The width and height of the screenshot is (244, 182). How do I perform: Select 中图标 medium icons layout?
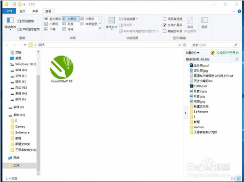pyautogui.click(x=88, y=19)
